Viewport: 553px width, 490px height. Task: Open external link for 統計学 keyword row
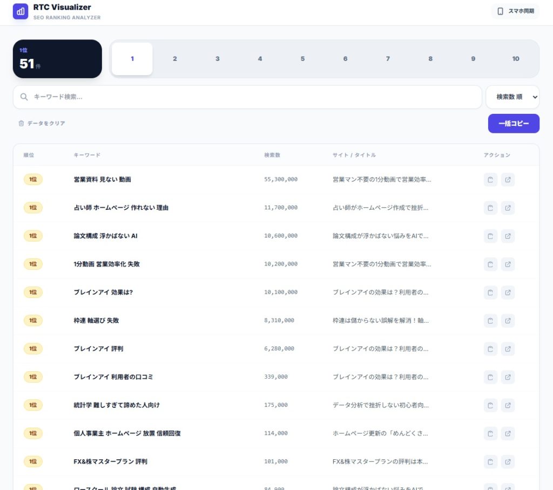pyautogui.click(x=508, y=405)
